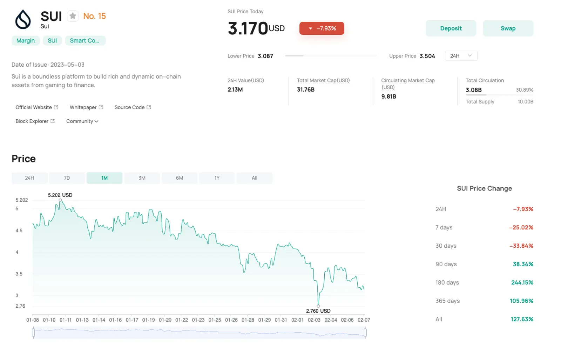Click the SUI tag chip

[x=52, y=41]
